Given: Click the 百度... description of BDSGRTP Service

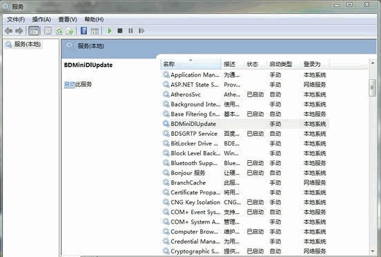Looking at the screenshot, I should click(232, 134).
